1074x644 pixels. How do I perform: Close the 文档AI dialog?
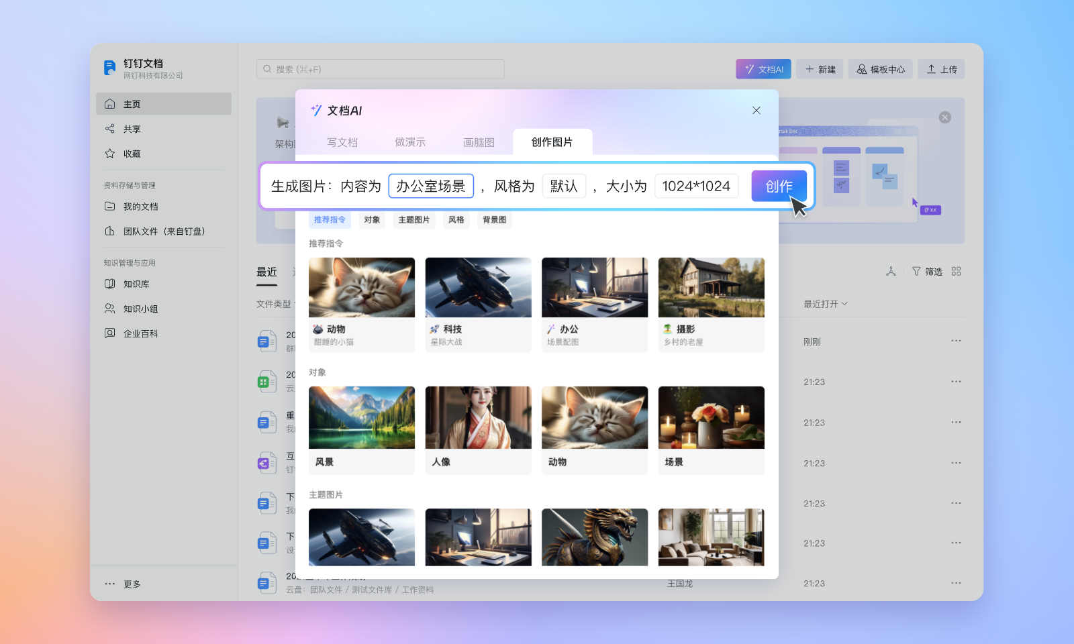[x=756, y=111]
